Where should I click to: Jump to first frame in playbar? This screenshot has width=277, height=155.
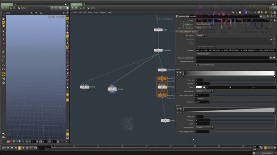click(x=4, y=148)
